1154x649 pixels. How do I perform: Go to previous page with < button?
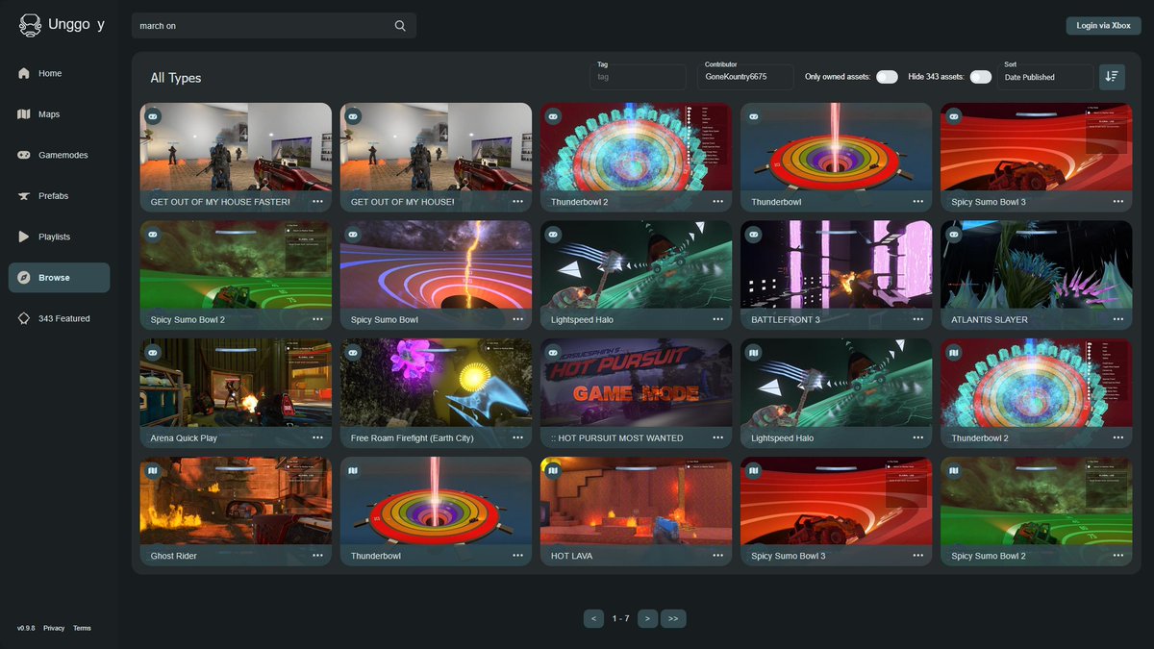[593, 618]
